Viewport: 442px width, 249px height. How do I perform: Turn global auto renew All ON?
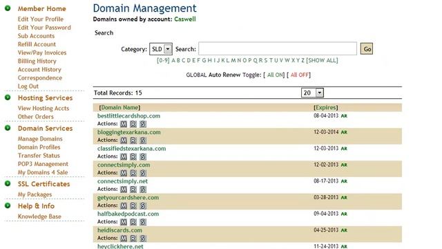point(275,75)
